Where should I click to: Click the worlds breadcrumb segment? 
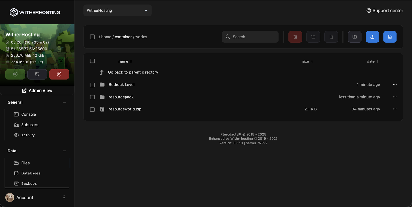point(141,37)
